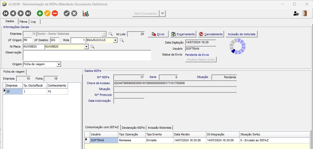Expand the Rota BMA/RJO/CAS dropdown
This screenshot has width=313, height=149.
pos(115,40)
